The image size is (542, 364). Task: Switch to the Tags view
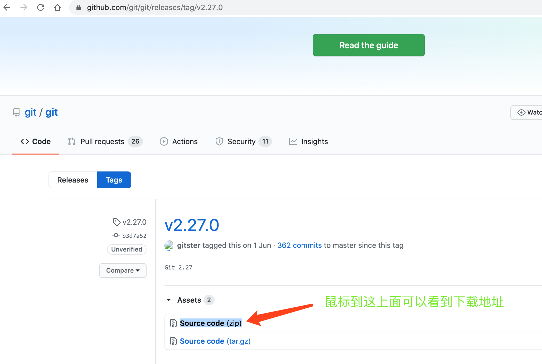point(114,180)
